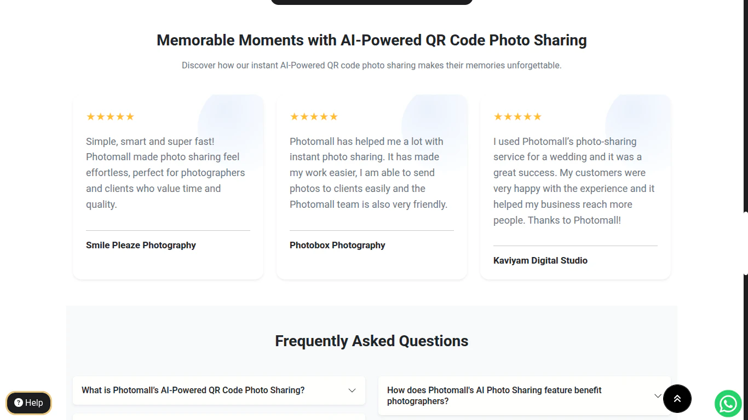Select the Smile Pleaze Photography name

click(x=141, y=245)
